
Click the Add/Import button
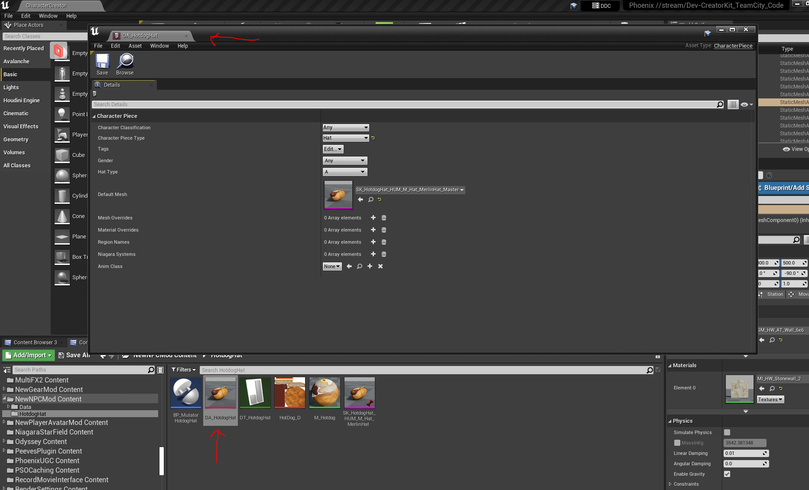[x=28, y=355]
